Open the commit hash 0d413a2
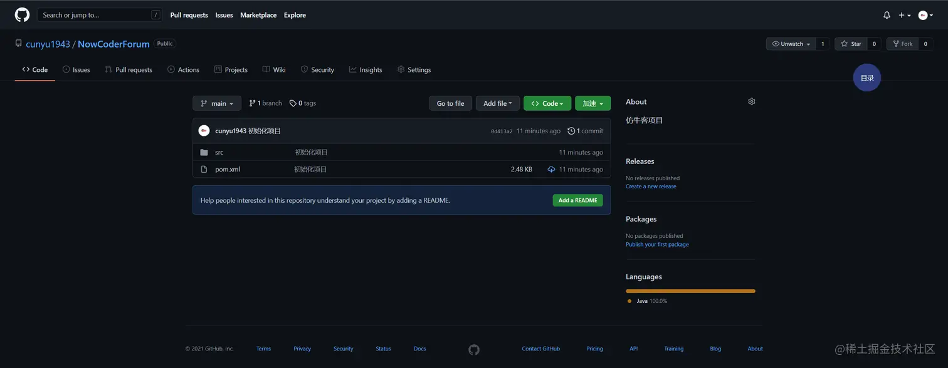 click(x=502, y=131)
